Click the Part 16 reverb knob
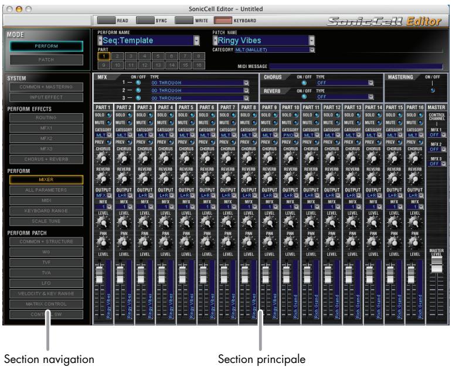Viewport: 452px width, 370px height. 415,179
